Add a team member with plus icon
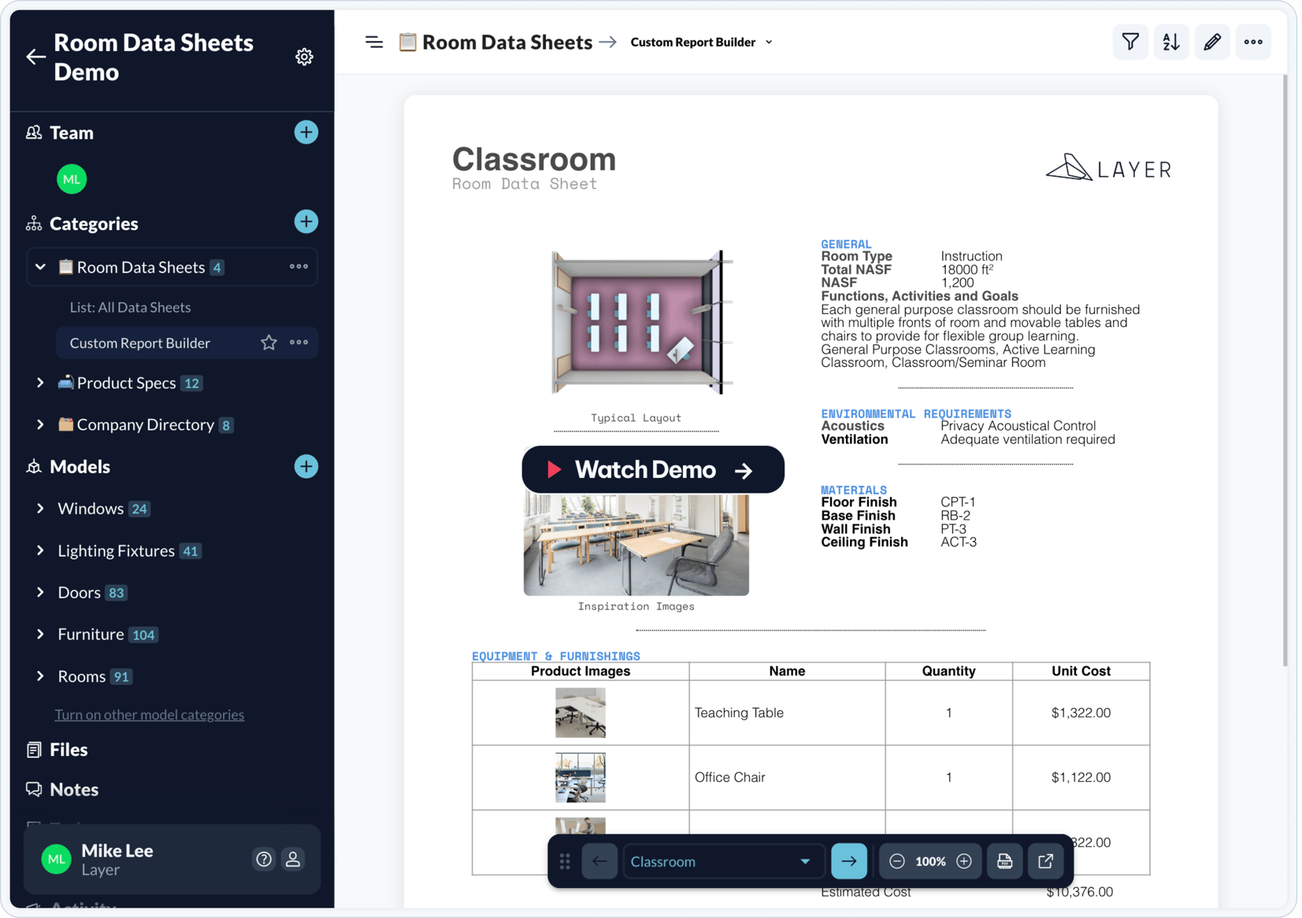1302x918 pixels. 306,132
